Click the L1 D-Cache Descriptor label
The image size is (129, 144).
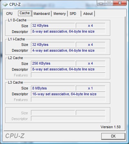tap(20, 32)
